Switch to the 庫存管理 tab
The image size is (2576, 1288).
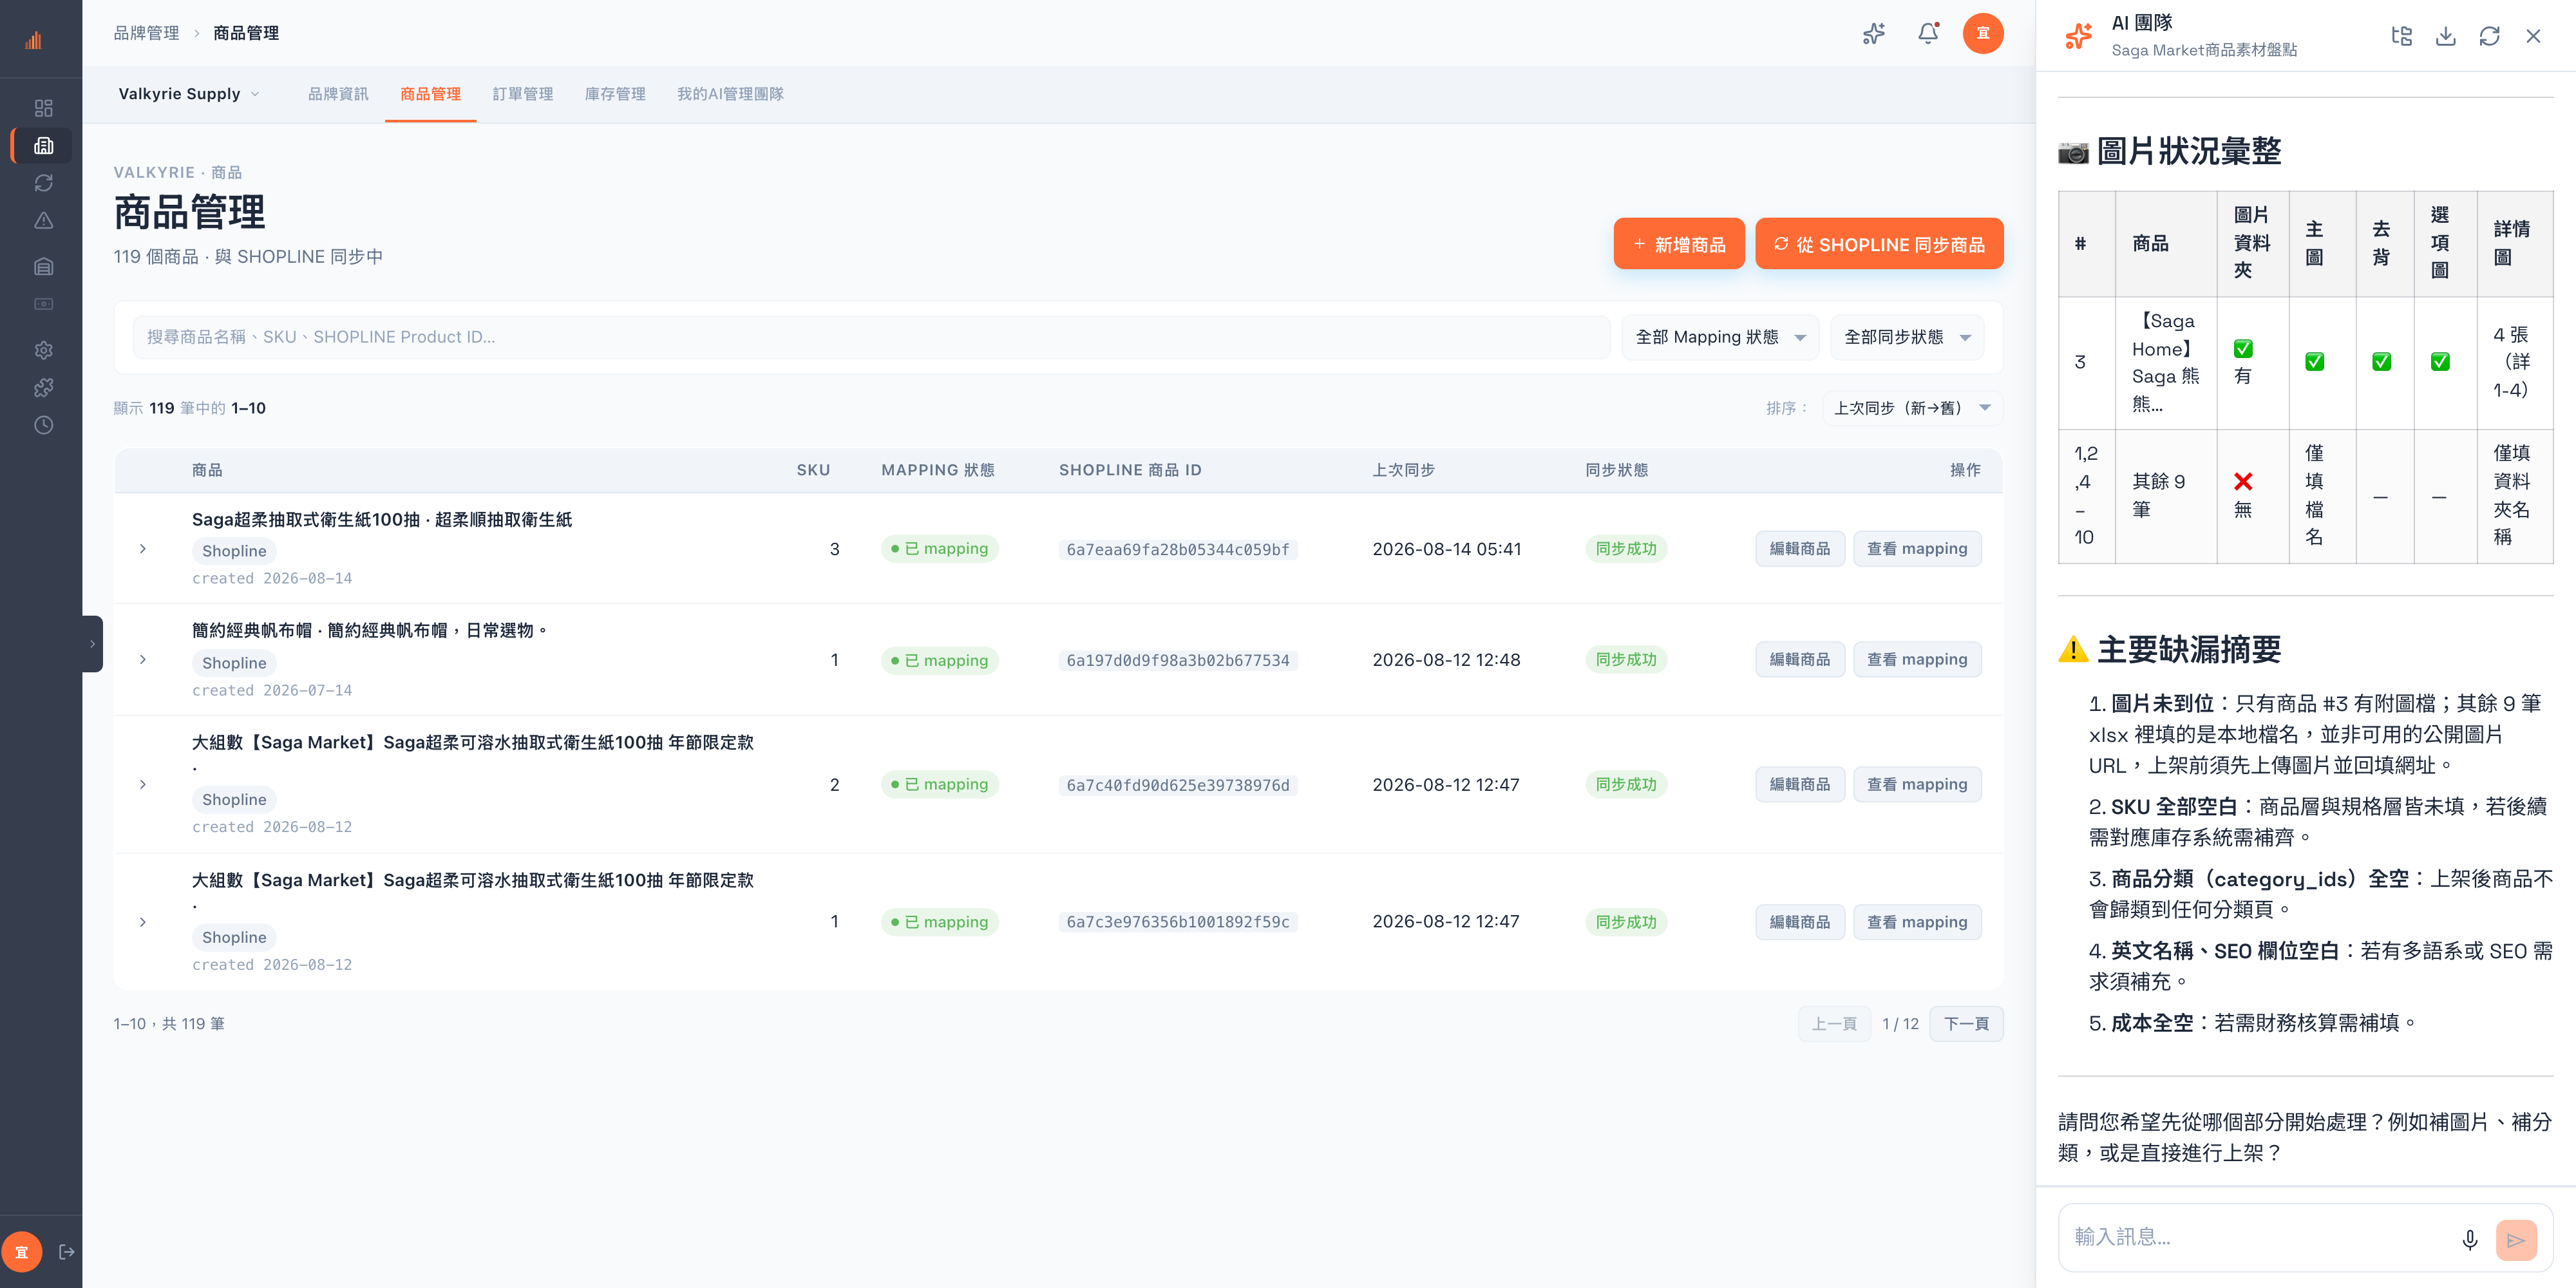tap(614, 94)
